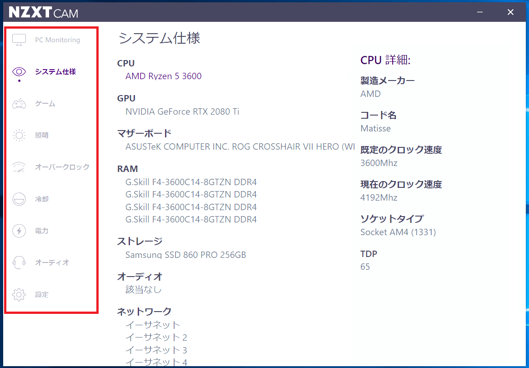529x368 pixels.
Task: Open the cooling icon beside 冷却
Action: (x=19, y=199)
